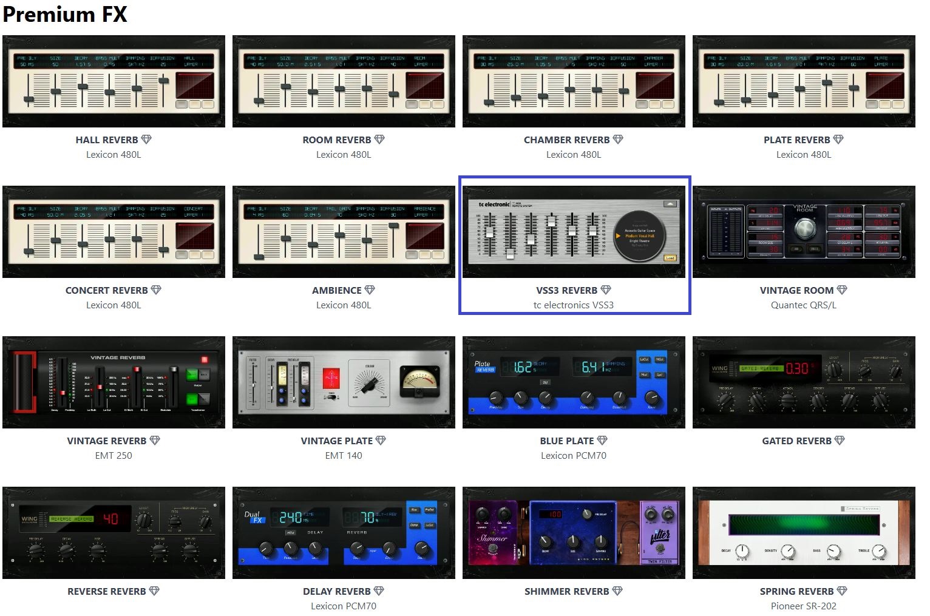Click the SHIMMER REVERB title
Viewport: 930px width, 616px height.
pyautogui.click(x=567, y=592)
